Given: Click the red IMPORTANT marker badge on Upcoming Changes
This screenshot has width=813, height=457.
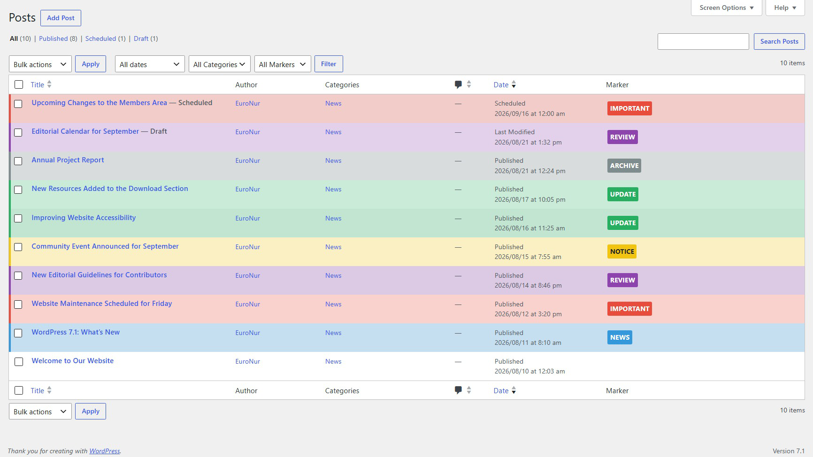Looking at the screenshot, I should 629,108.
